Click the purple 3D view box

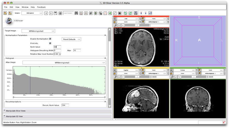tap(198, 41)
